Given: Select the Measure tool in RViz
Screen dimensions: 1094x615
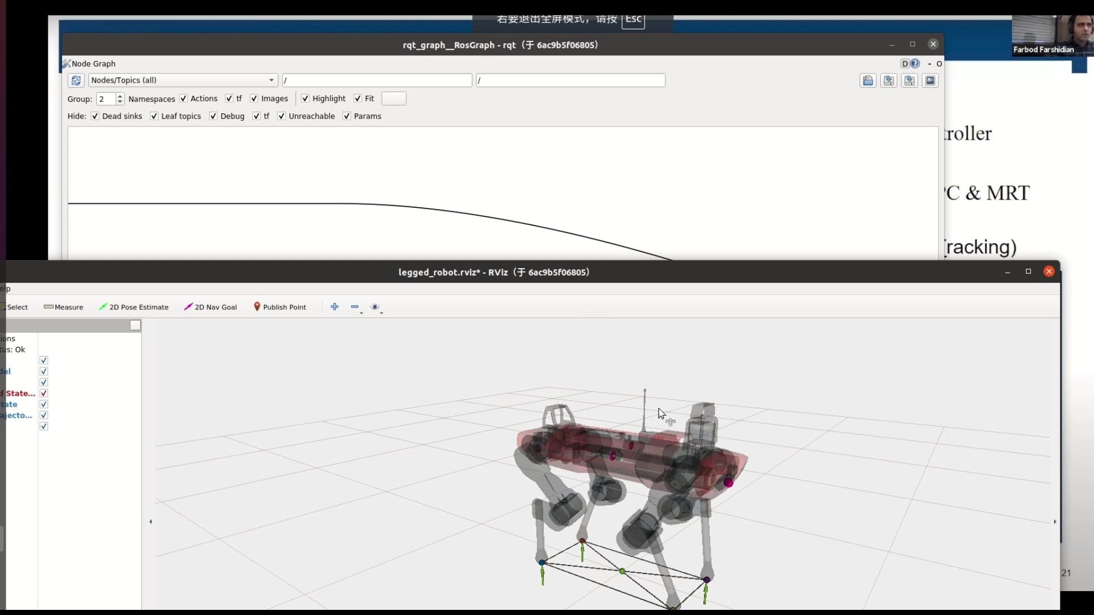Looking at the screenshot, I should tap(64, 307).
